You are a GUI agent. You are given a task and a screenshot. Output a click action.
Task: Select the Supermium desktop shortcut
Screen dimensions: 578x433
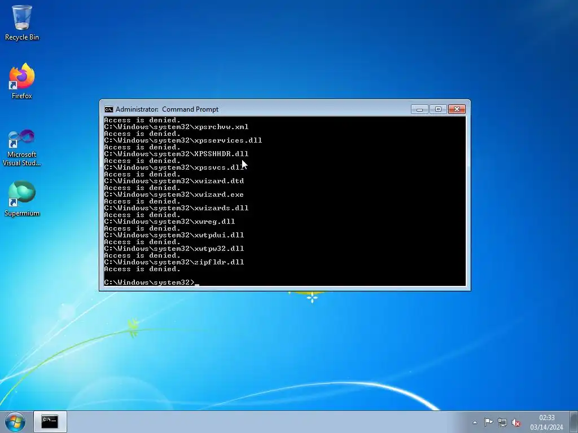[x=22, y=199]
